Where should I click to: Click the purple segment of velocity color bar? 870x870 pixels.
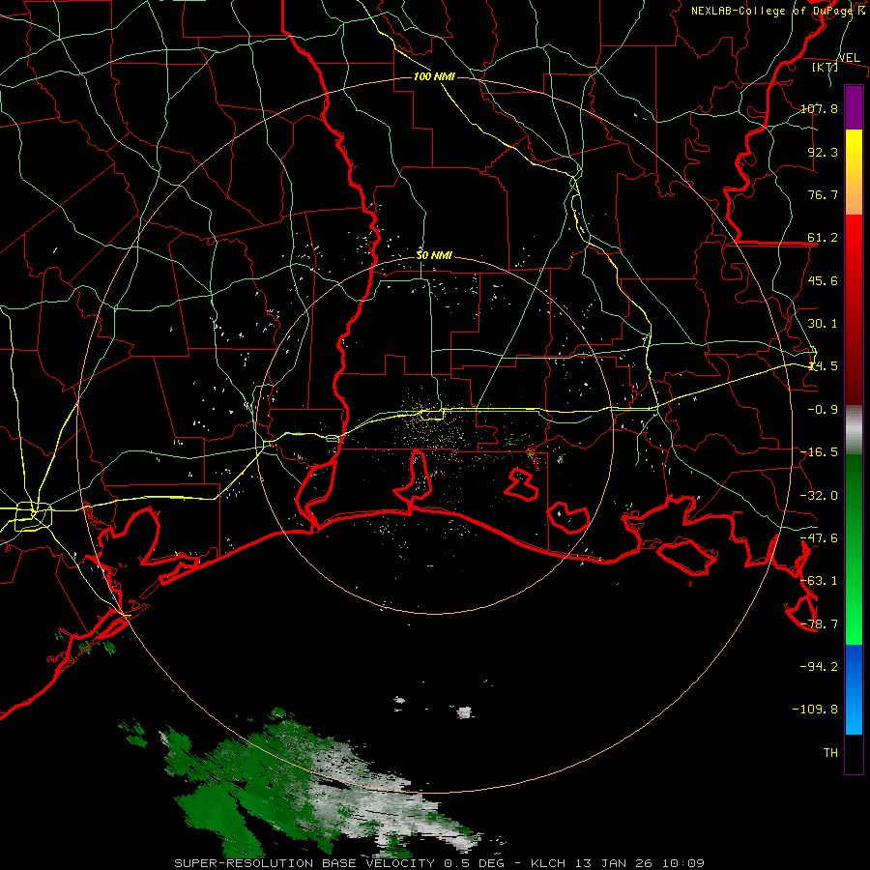click(x=854, y=107)
